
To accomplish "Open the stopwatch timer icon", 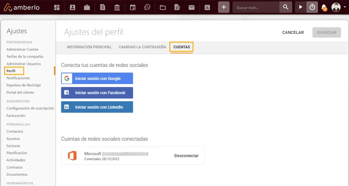I will click(x=312, y=7).
